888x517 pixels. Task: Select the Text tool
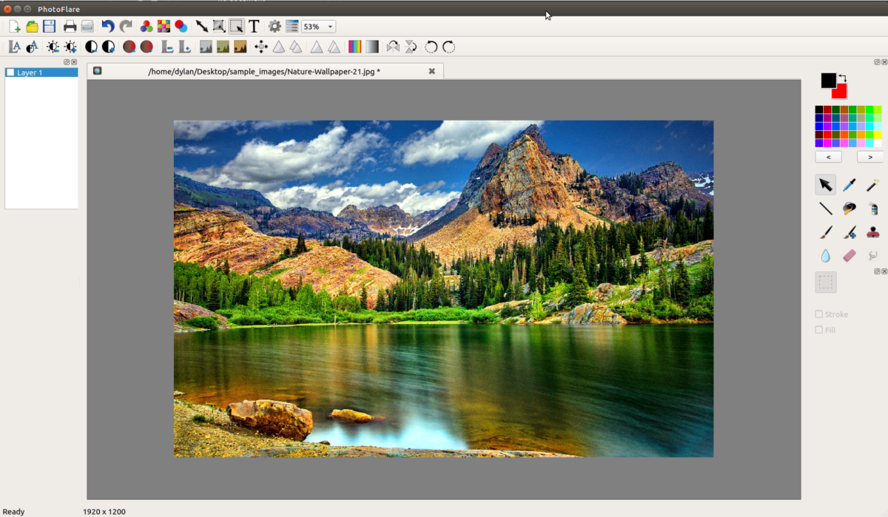[254, 26]
